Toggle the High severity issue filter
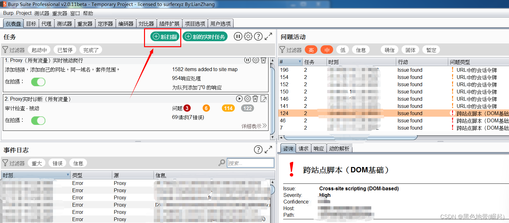 (311, 50)
